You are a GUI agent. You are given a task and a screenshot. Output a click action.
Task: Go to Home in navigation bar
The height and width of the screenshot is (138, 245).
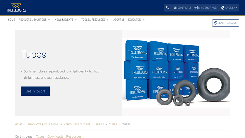coord(11,20)
